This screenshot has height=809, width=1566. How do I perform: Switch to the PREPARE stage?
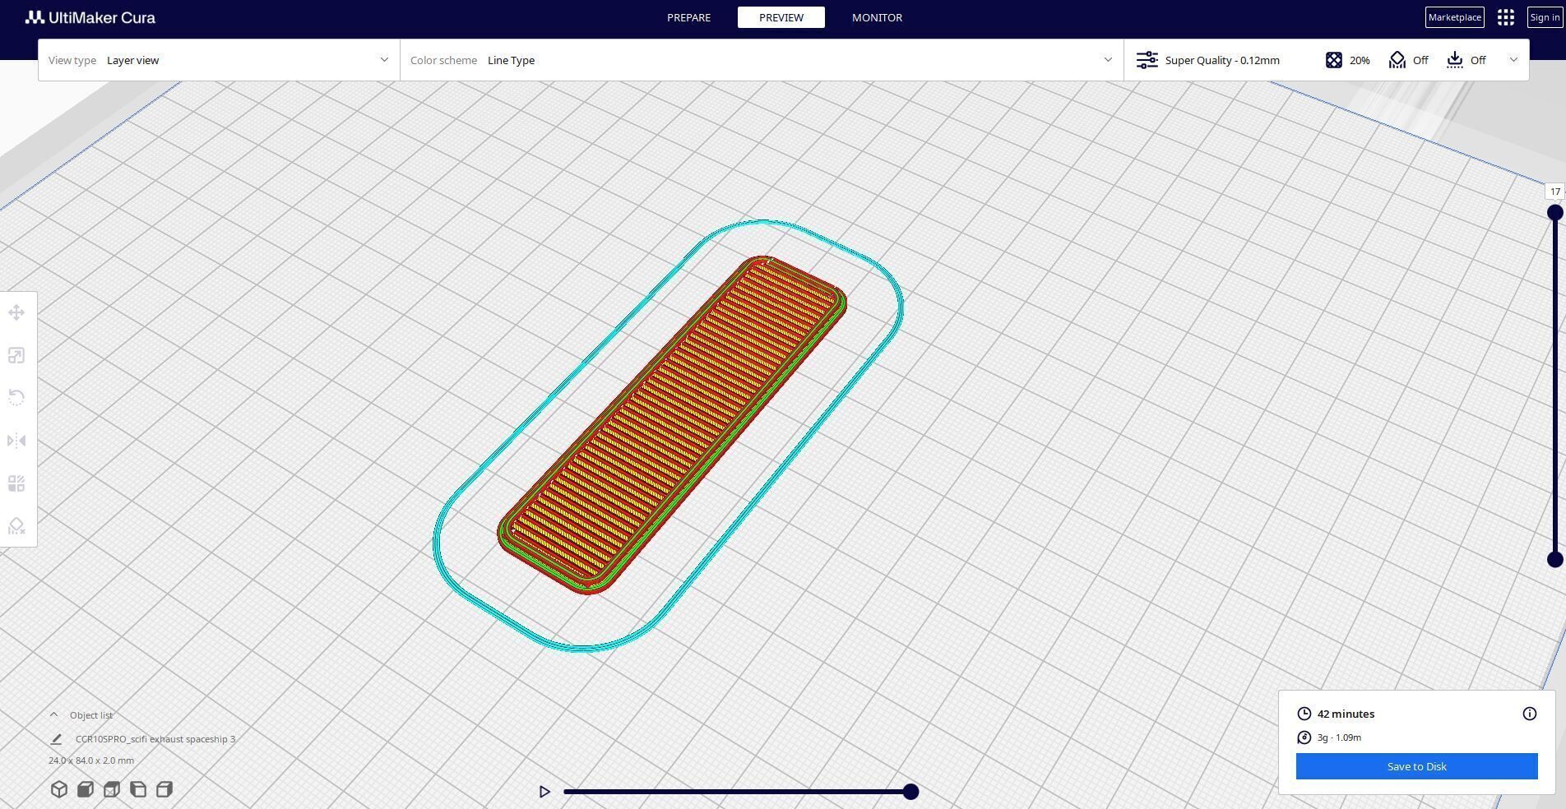pyautogui.click(x=689, y=17)
